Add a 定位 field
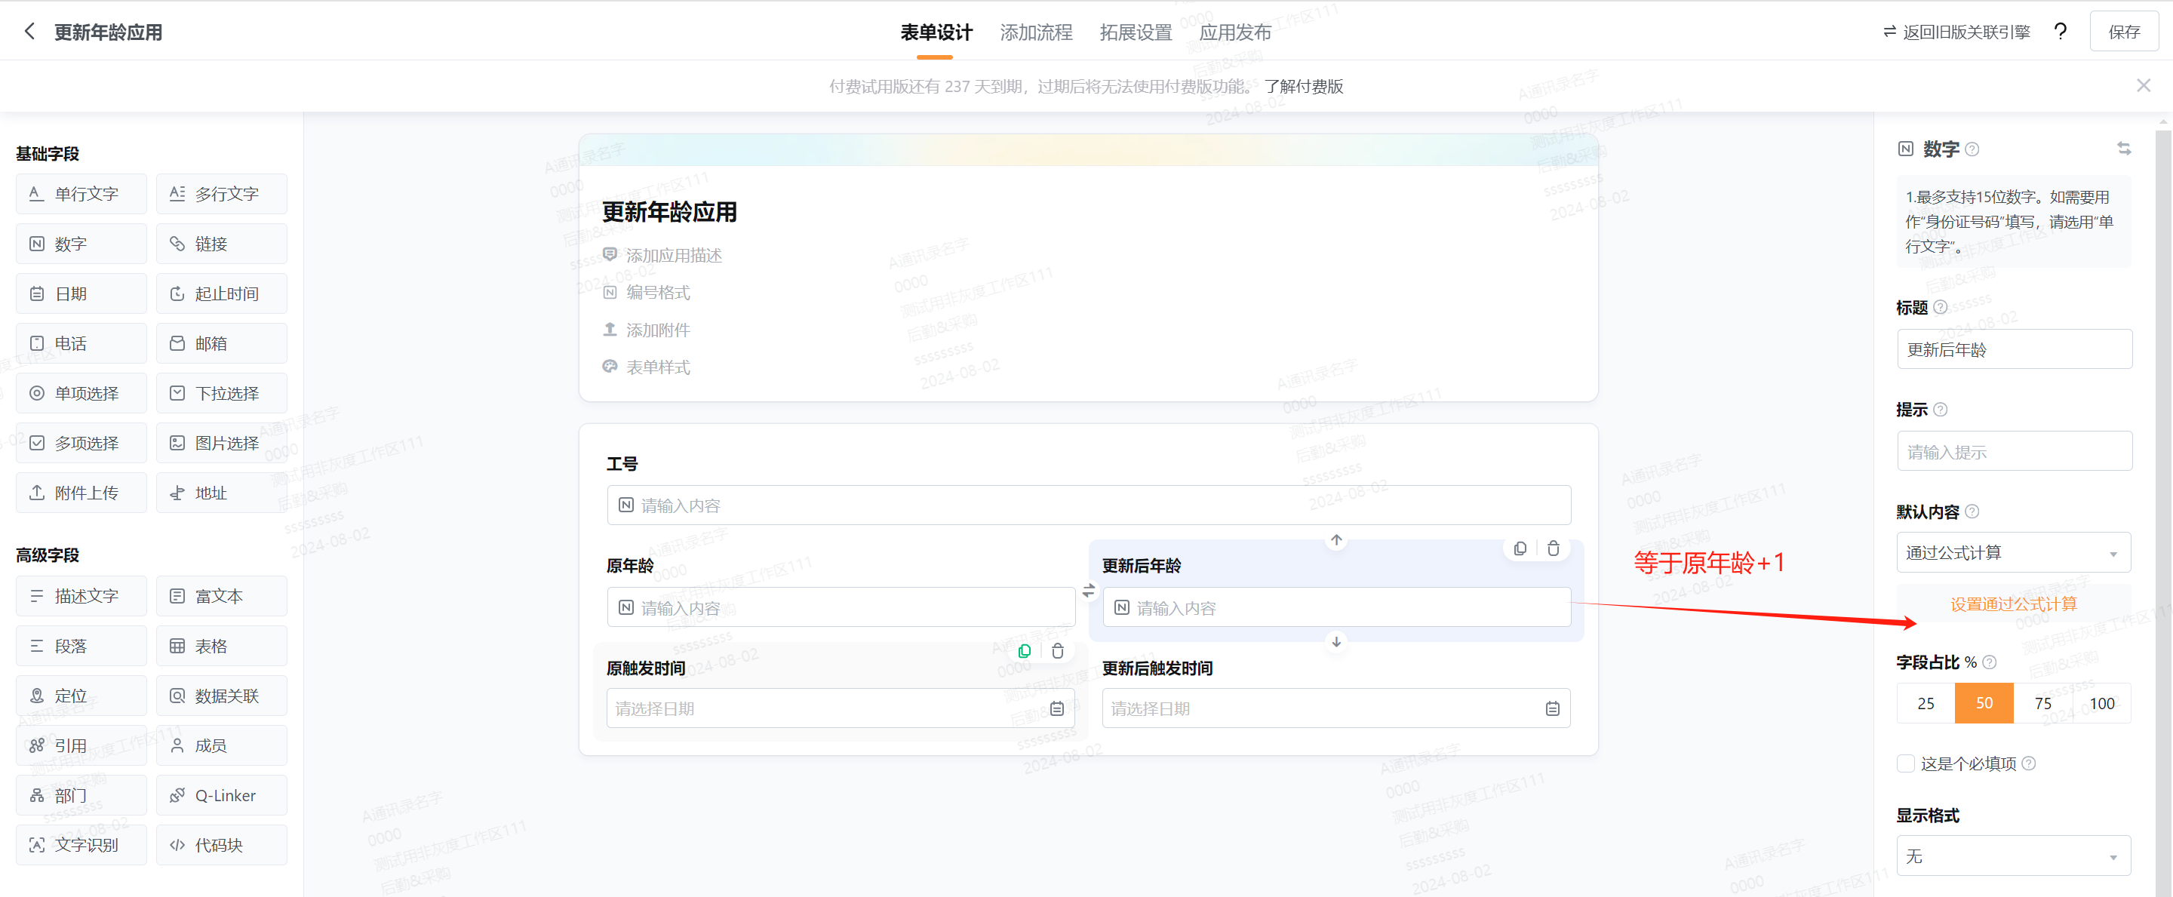2173x897 pixels. [x=81, y=696]
